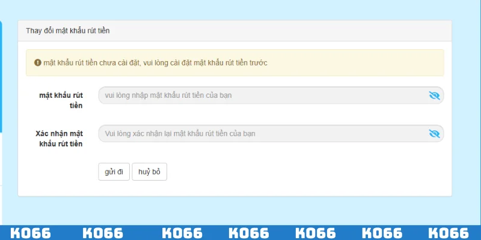This screenshot has width=481, height=240.
Task: Click the leftmost KO66 logo in banner
Action: point(31,233)
